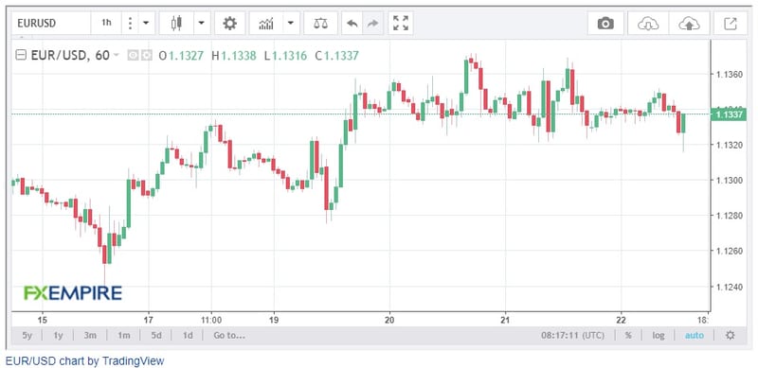
Task: Take a snapshot with camera icon
Action: click(605, 23)
